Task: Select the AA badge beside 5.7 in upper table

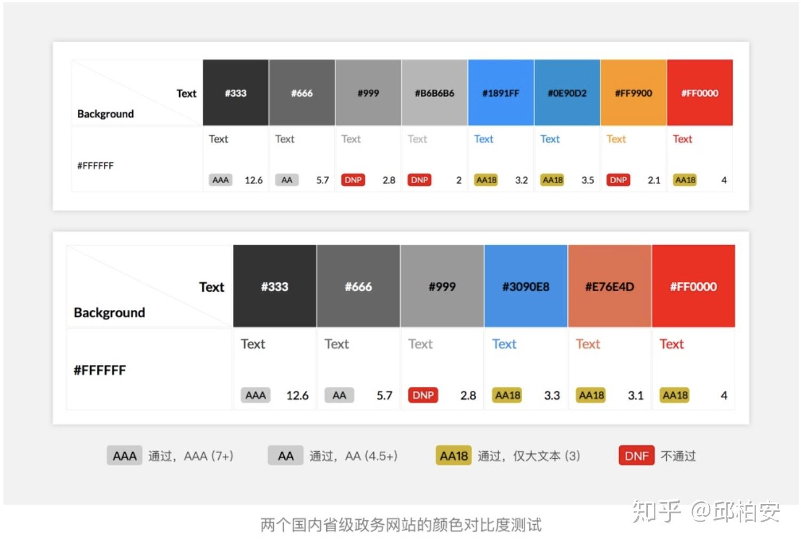Action: (x=287, y=180)
